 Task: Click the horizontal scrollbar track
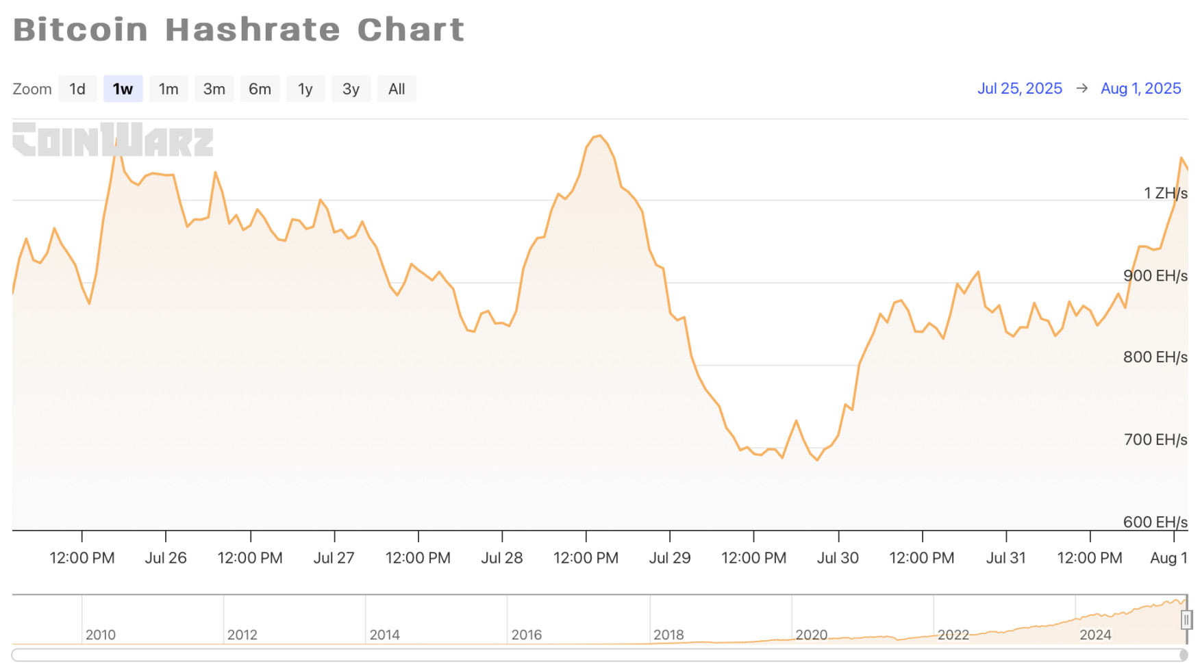pyautogui.click(x=596, y=655)
